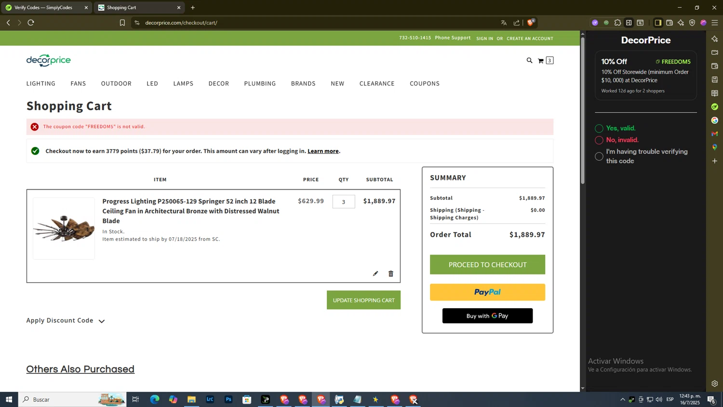This screenshot has width=723, height=407.
Task: Open Microsoft Edge from the taskbar
Action: tap(155, 399)
